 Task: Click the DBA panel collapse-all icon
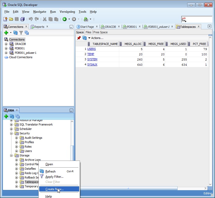[18, 116]
